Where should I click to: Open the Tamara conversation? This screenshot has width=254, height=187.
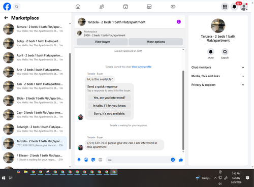point(34,29)
